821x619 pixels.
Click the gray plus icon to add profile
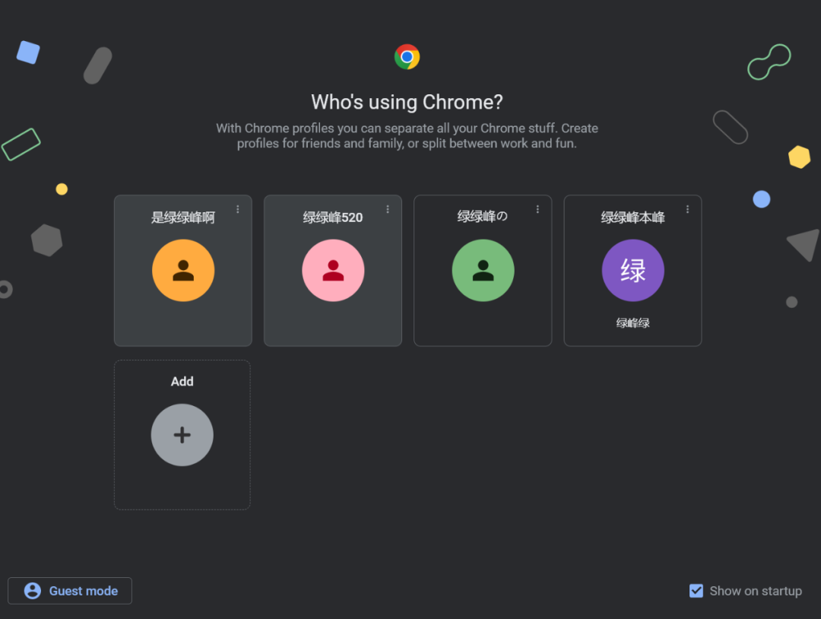(182, 435)
